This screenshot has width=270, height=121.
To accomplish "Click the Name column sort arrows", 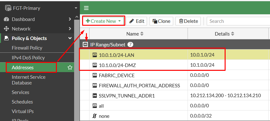I will pos(142,34).
